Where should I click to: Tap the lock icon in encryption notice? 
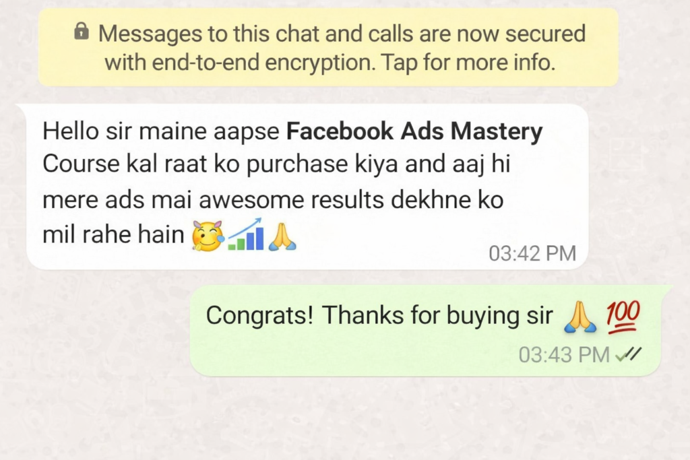click(x=82, y=31)
